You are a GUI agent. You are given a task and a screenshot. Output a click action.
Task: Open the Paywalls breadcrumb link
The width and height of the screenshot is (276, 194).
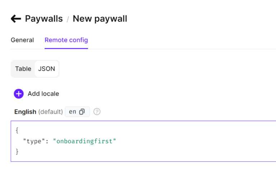coord(44,19)
